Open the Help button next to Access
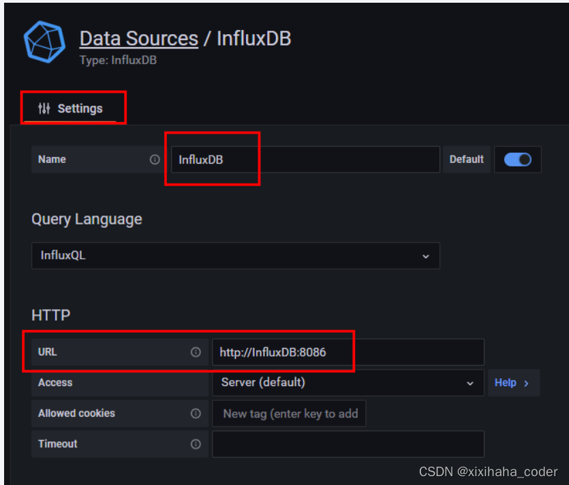 click(514, 383)
